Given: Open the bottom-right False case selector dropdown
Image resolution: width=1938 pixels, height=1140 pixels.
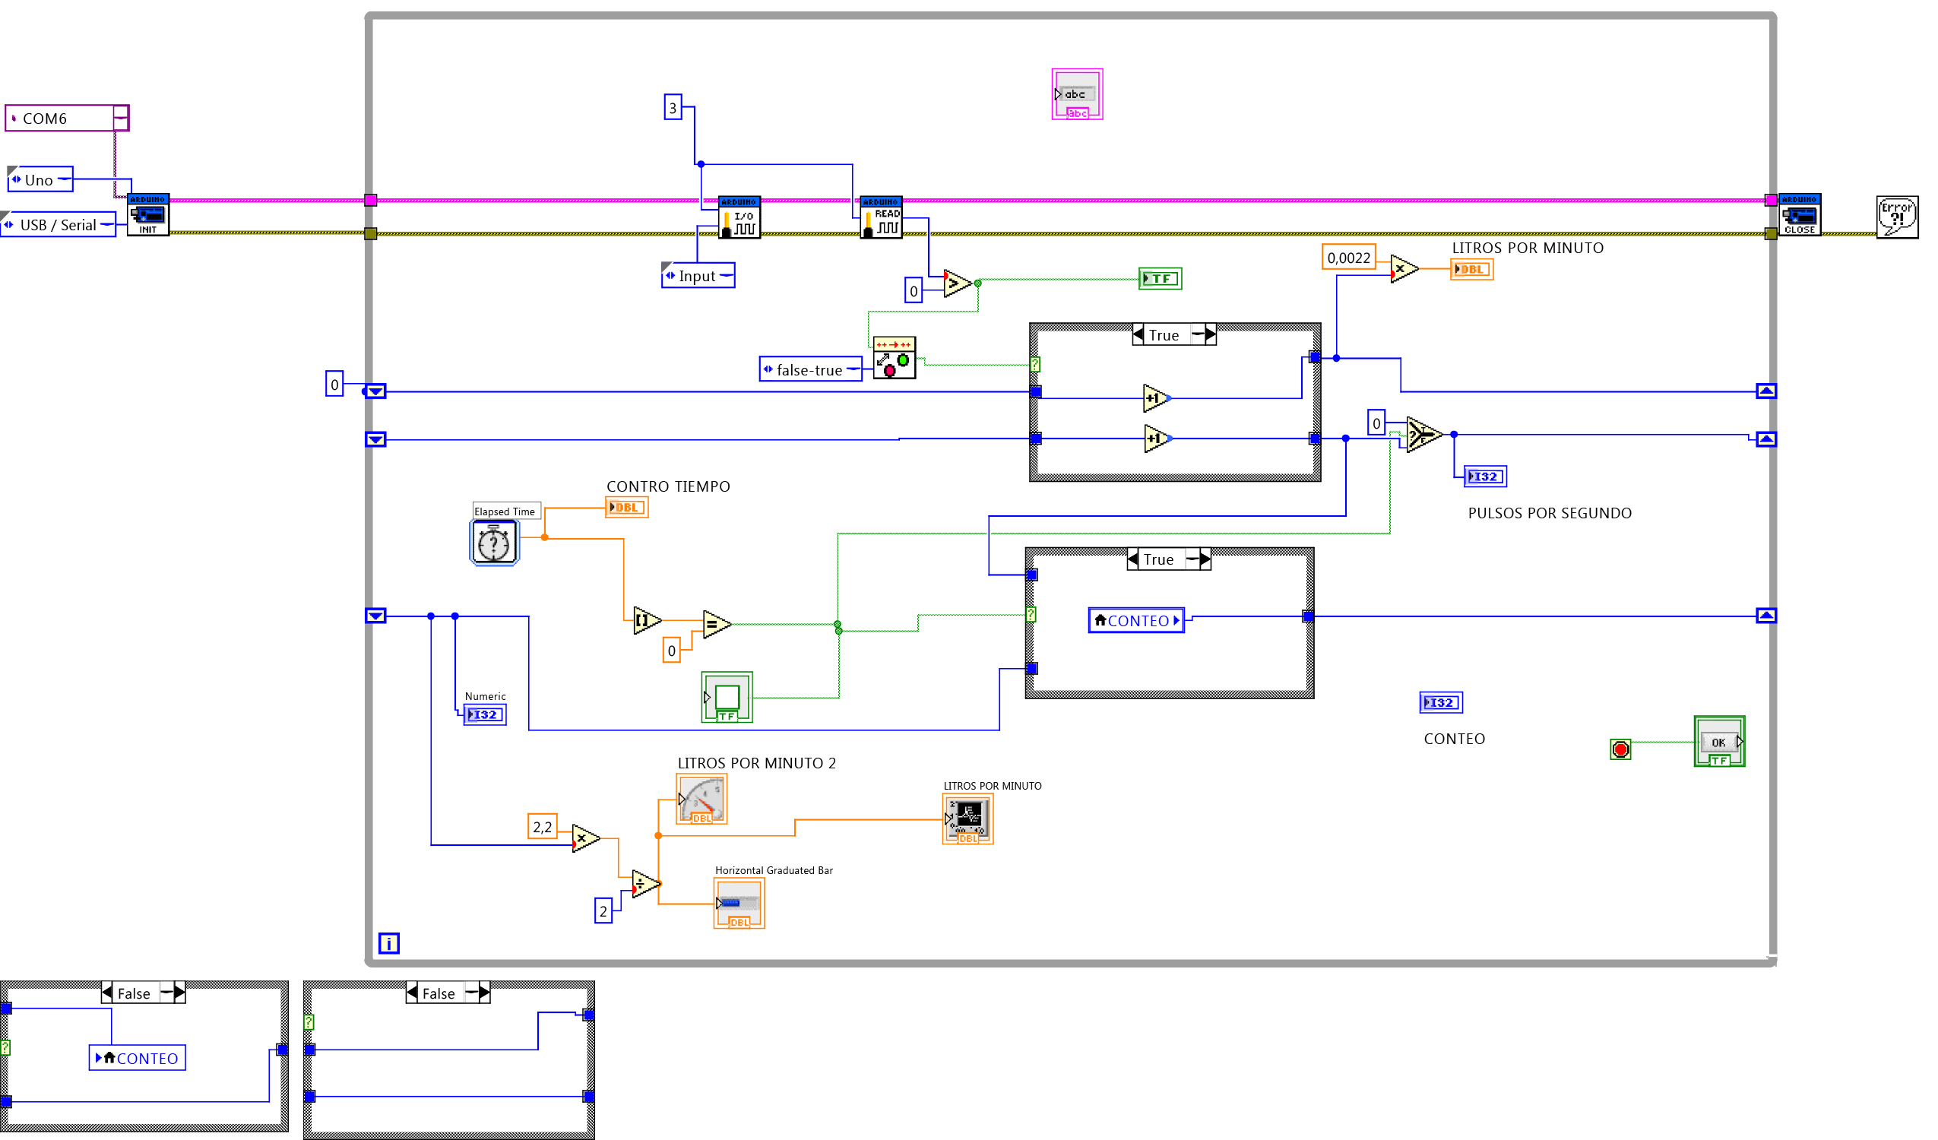Looking at the screenshot, I should [x=471, y=994].
